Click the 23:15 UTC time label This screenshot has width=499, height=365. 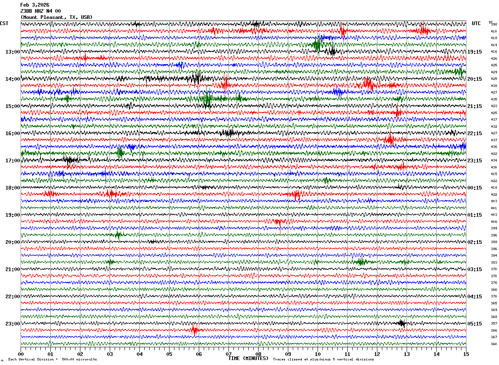475,161
